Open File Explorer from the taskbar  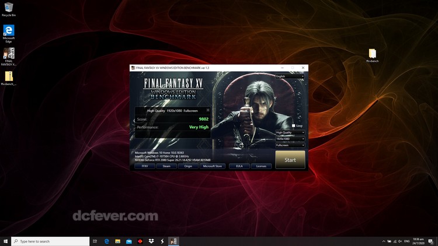coord(117,241)
